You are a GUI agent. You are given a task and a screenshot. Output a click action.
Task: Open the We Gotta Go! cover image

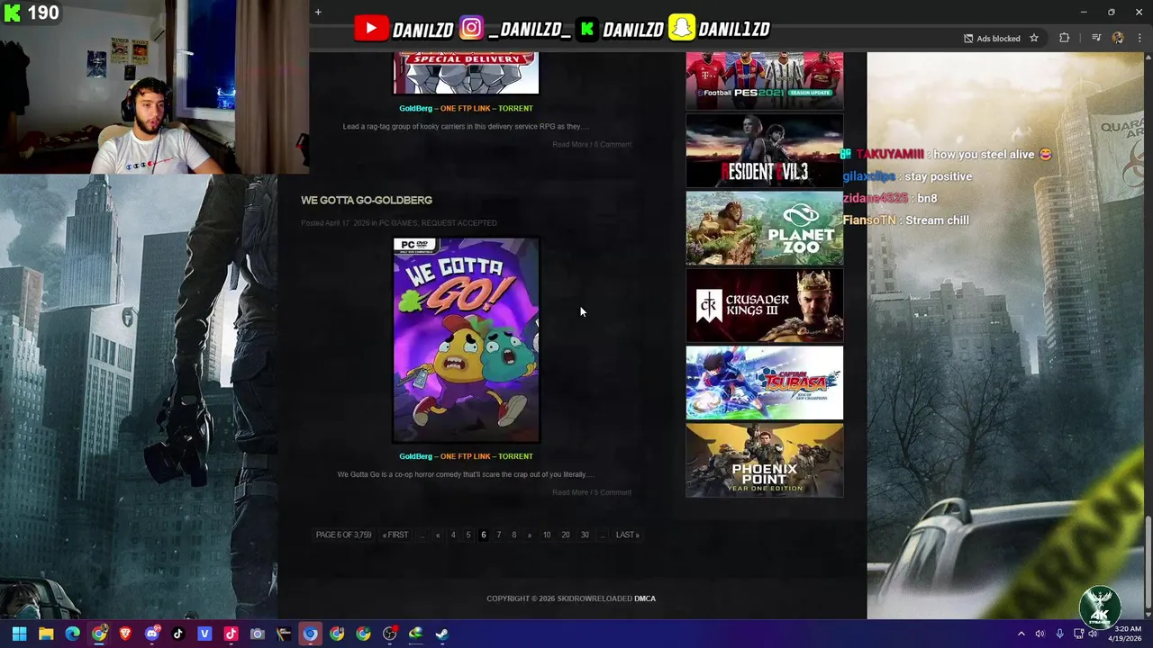click(x=466, y=340)
